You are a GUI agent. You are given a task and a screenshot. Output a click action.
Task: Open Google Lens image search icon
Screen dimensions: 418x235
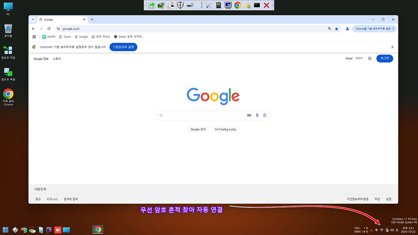[265, 115]
